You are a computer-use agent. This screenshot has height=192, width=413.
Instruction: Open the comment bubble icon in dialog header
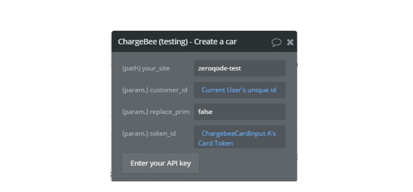(x=276, y=42)
